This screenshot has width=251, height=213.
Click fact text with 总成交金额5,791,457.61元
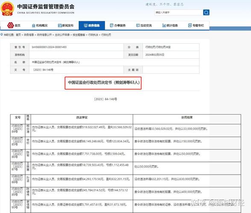coord(79,204)
